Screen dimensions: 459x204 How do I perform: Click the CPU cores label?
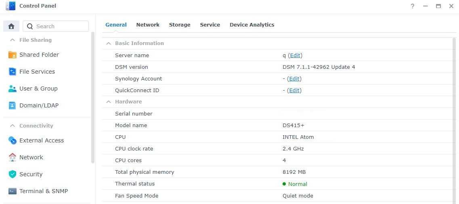(128, 160)
